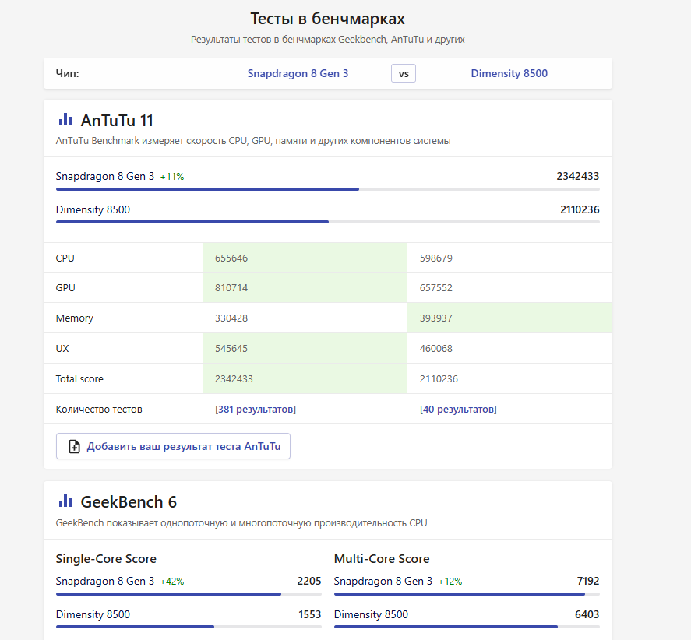Click Dimensity Memory score 393937
This screenshot has width=691, height=640.
click(435, 318)
